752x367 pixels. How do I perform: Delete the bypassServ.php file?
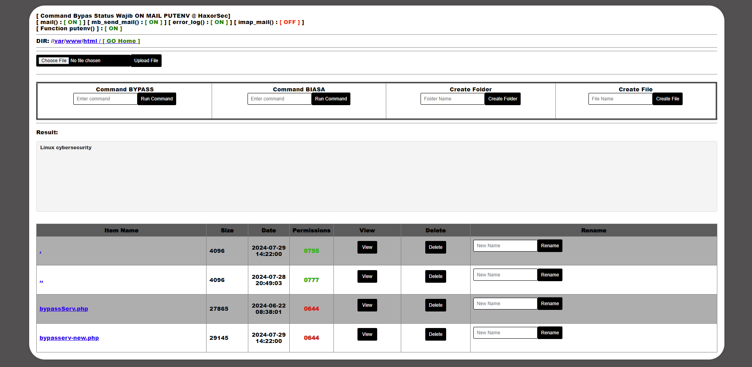click(x=436, y=305)
